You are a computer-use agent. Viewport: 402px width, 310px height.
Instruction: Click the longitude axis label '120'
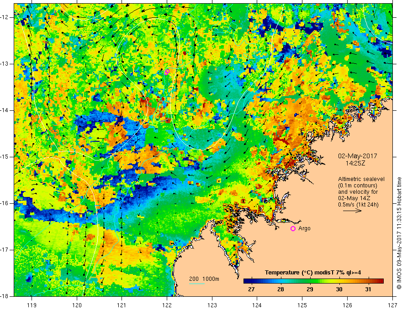pyautogui.click(x=77, y=305)
